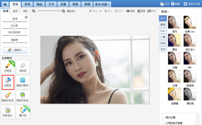The height and width of the screenshot is (125, 202).
Task: Select the 局部彩色笔 tool
Action: tap(8, 97)
